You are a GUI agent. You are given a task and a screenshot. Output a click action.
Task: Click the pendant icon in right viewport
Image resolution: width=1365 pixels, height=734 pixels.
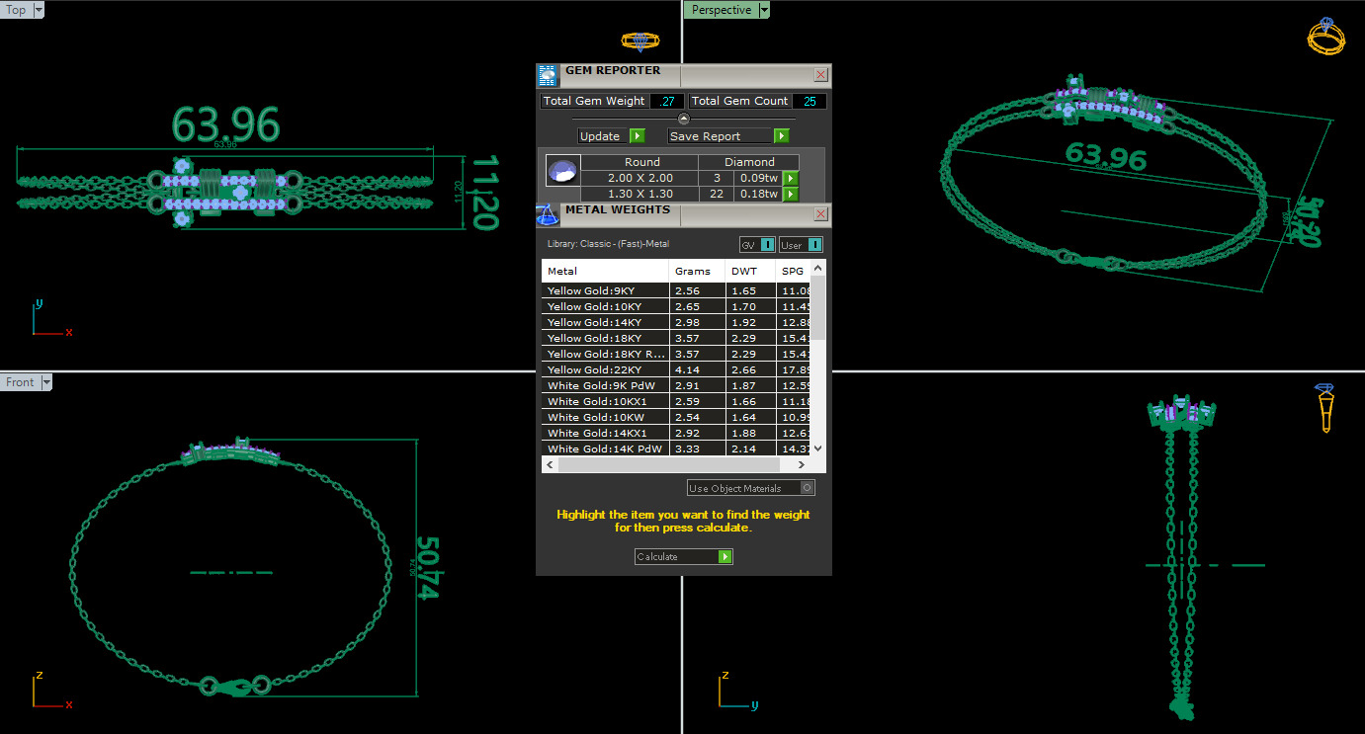(x=1326, y=407)
